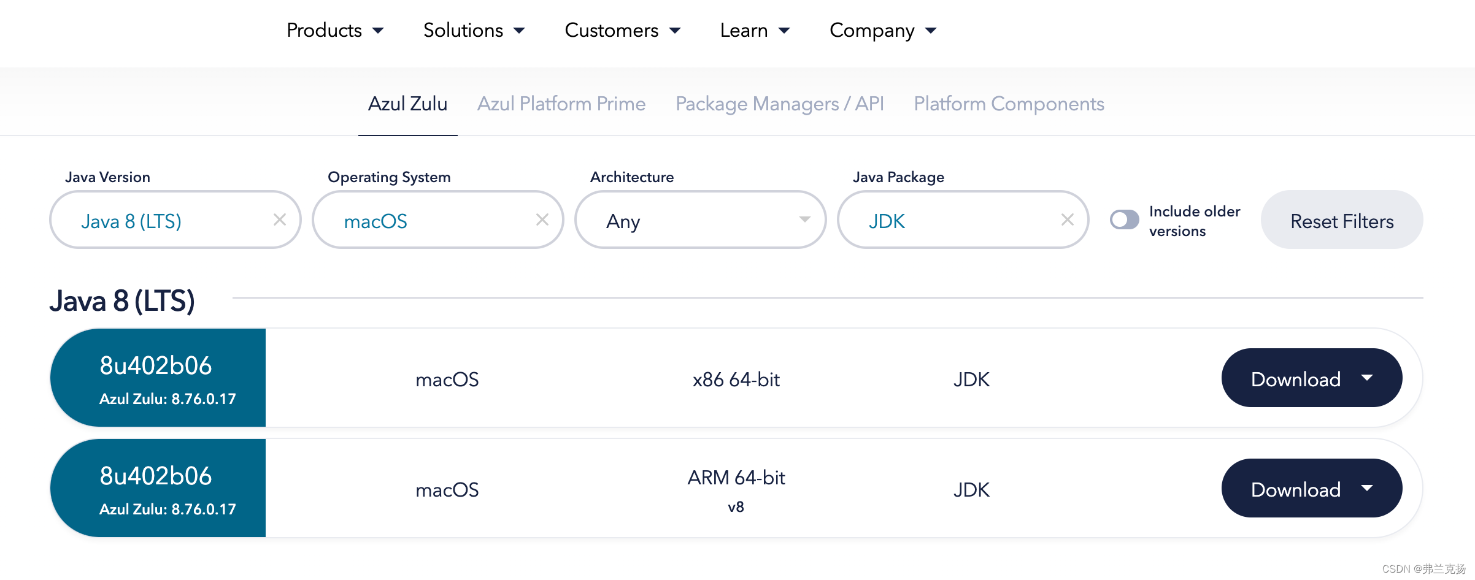Switch to the Azul Zulu tab

tap(407, 104)
